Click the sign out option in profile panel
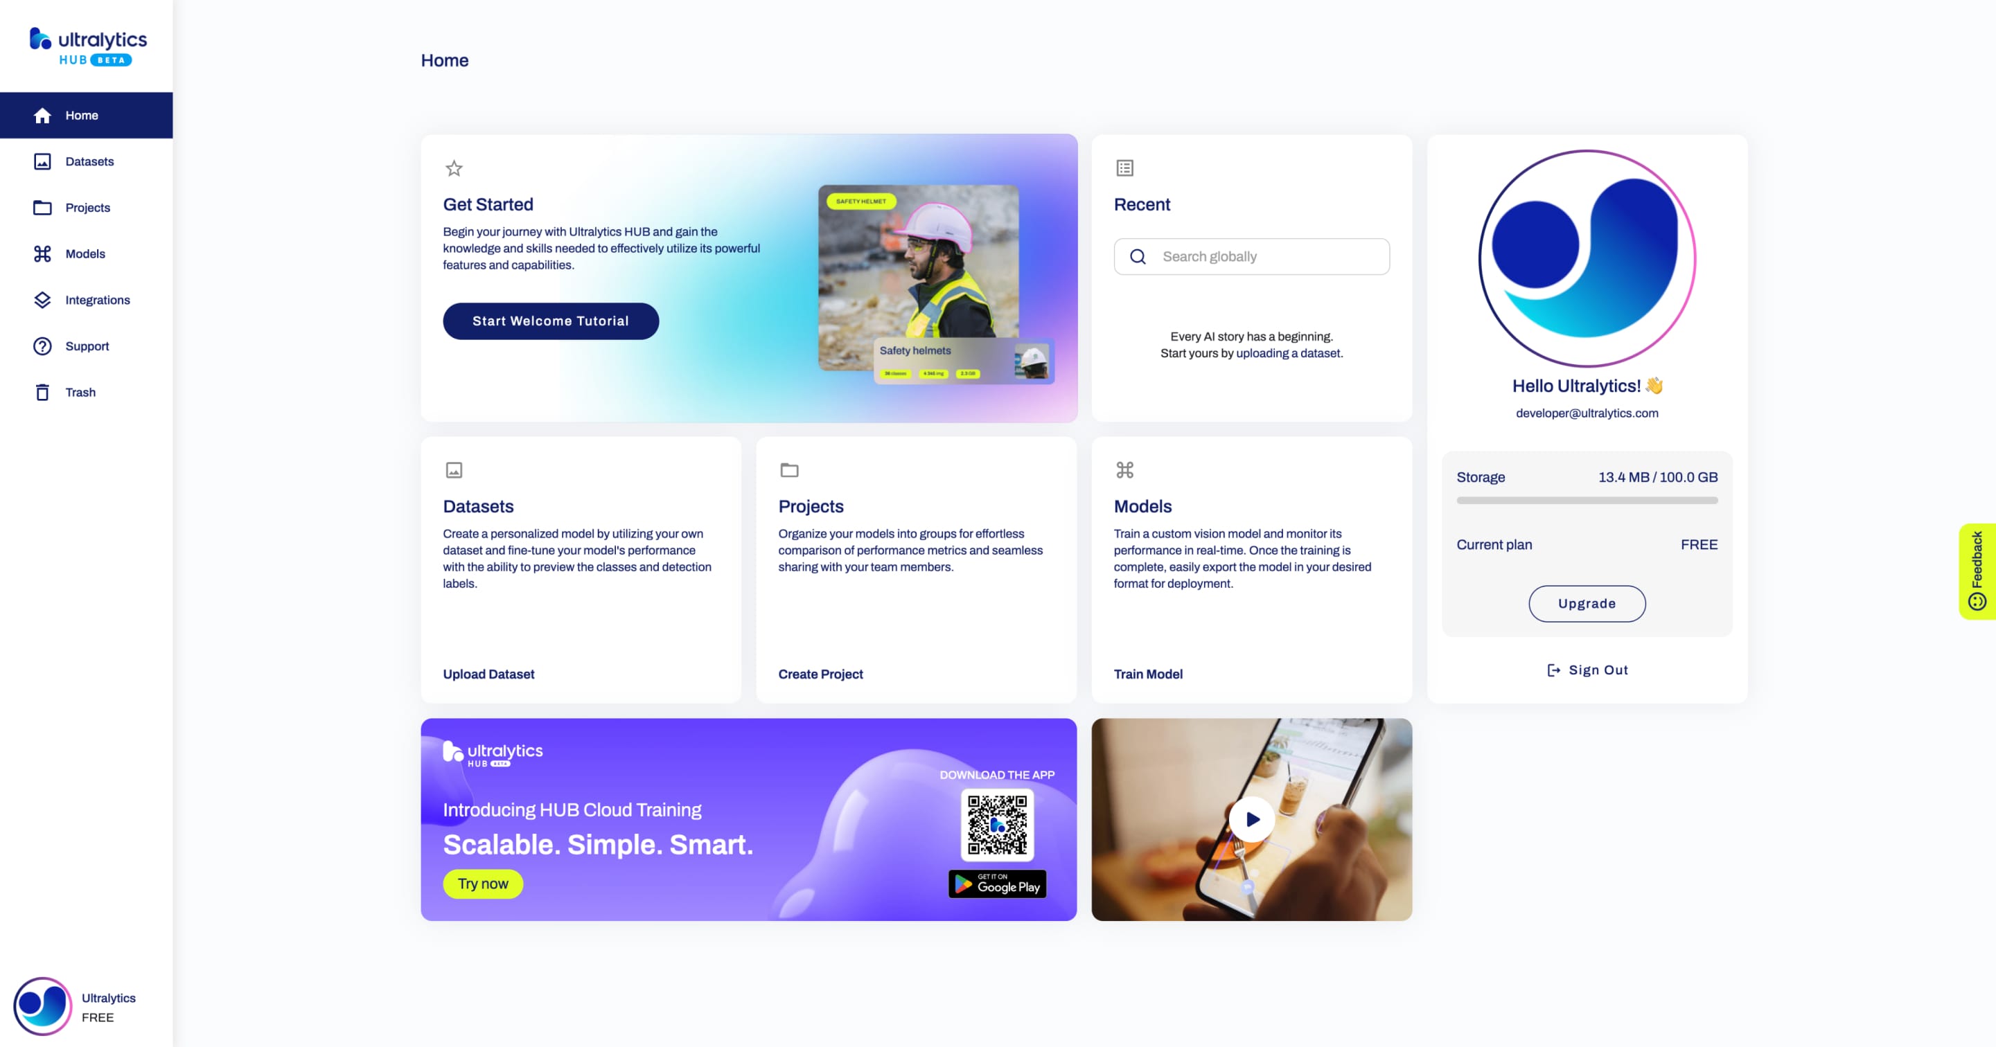The image size is (1996, 1047). pos(1587,668)
